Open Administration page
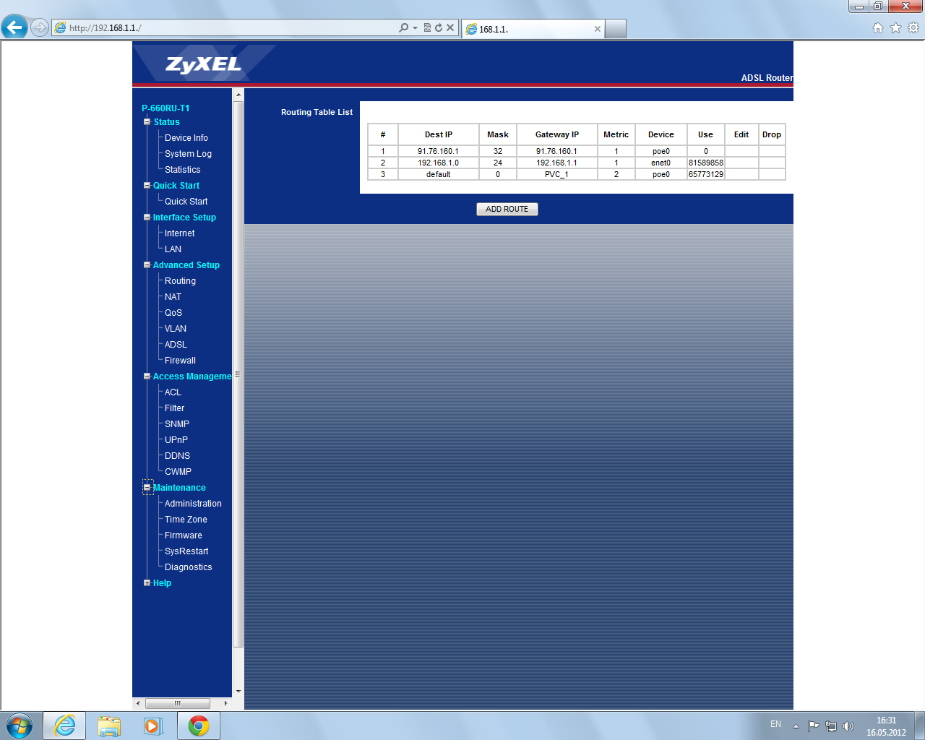 click(x=193, y=504)
